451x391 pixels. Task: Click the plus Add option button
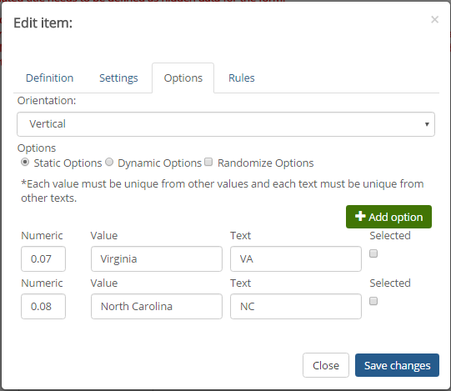[388, 217]
